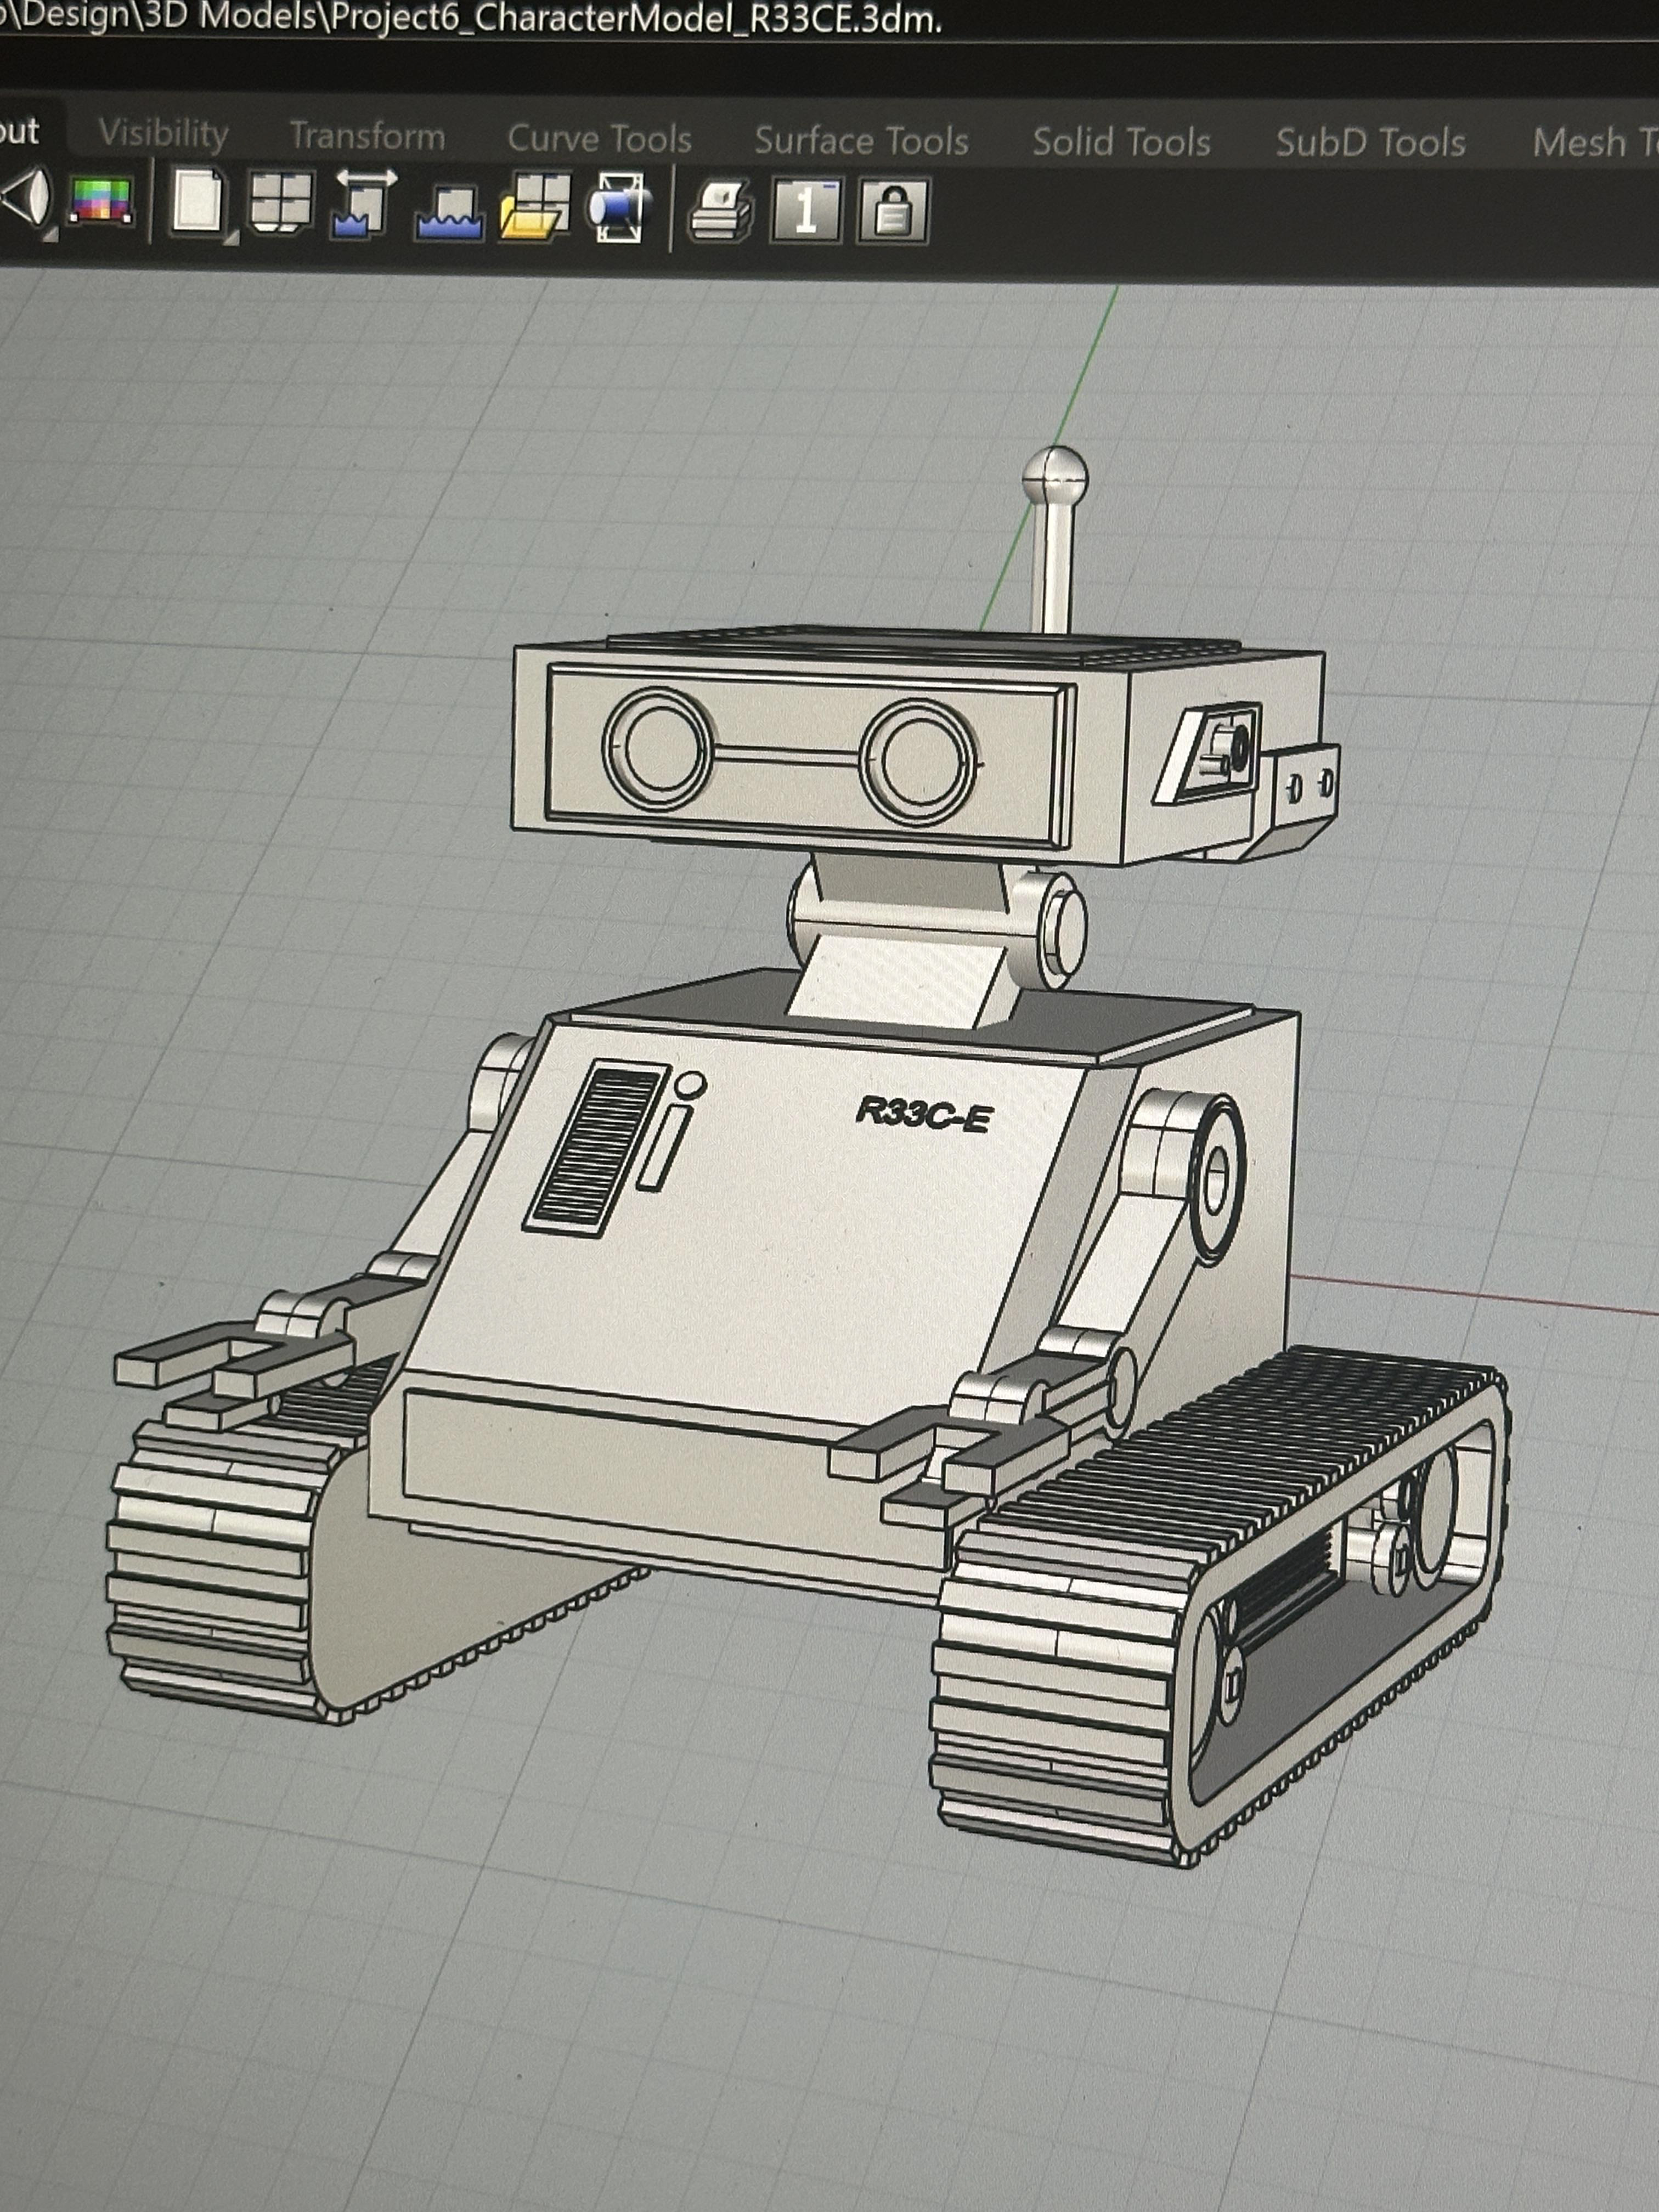Open the Solid Tools tab
The image size is (1659, 2212).
click(1121, 142)
